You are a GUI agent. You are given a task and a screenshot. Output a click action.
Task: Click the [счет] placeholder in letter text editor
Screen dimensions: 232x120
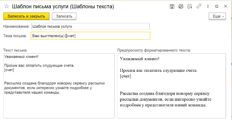coord(9,70)
